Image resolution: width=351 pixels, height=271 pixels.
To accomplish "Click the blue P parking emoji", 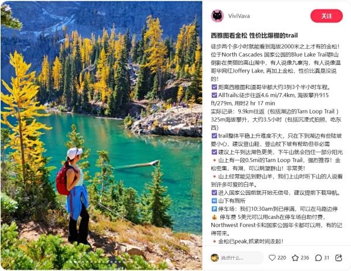I will (x=214, y=209).
